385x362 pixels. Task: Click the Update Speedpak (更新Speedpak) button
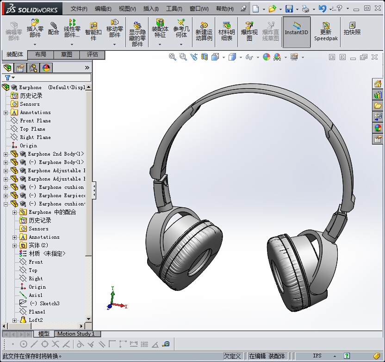point(326,31)
